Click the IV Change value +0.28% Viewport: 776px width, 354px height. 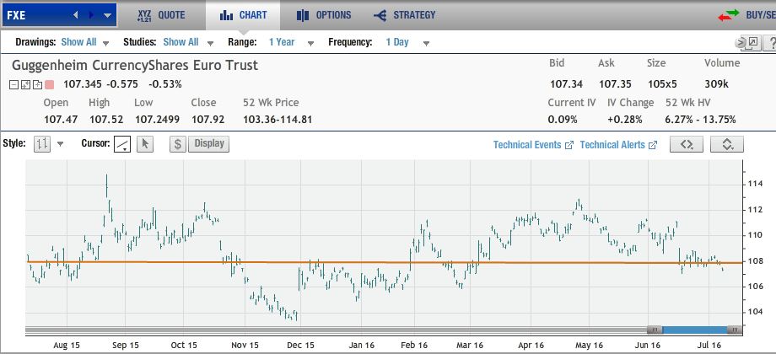click(625, 120)
